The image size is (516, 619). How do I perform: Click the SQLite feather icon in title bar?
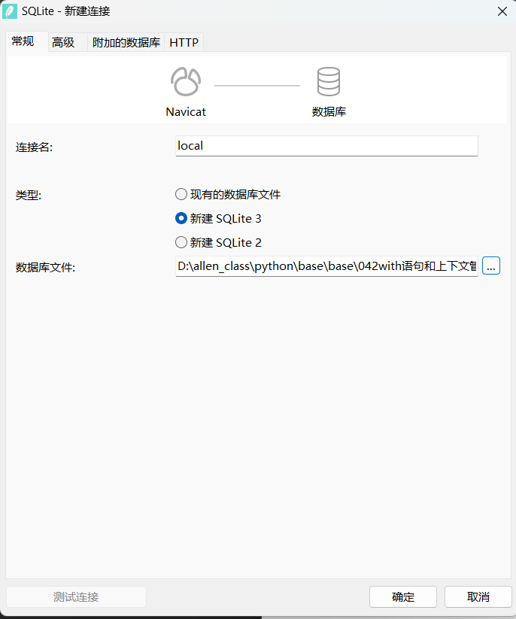point(10,11)
